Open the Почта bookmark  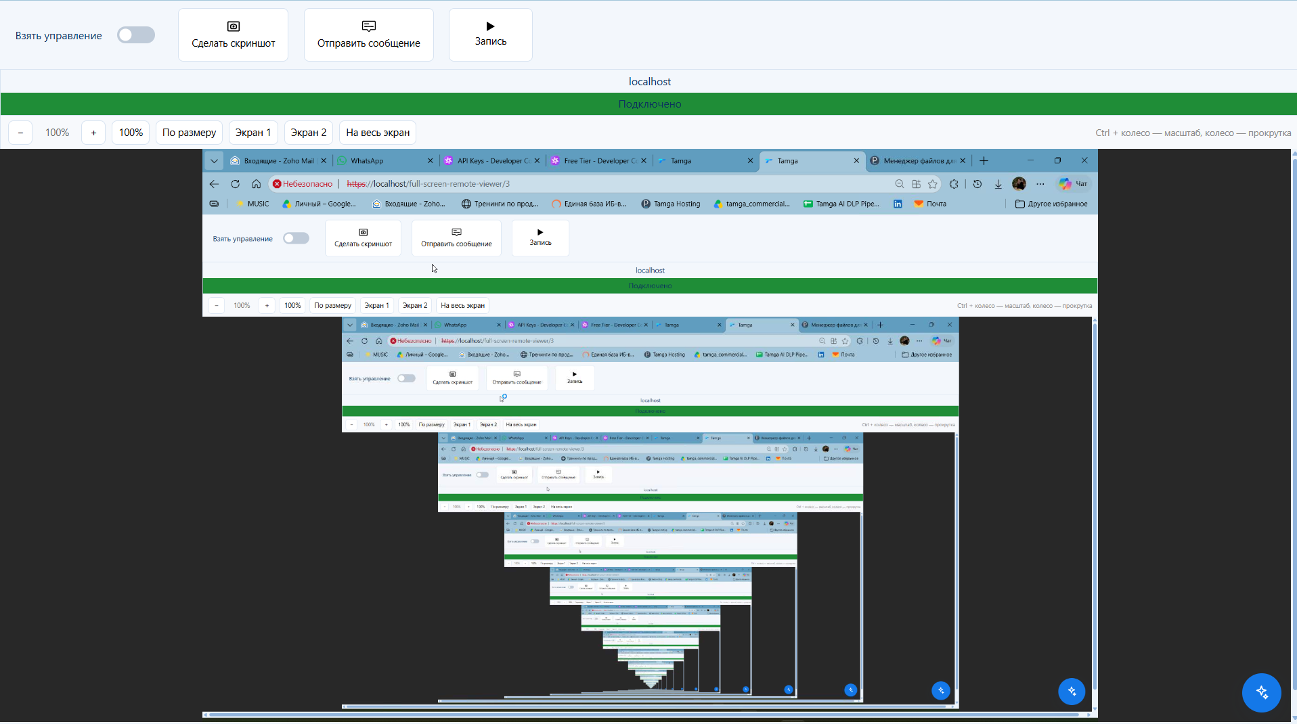click(x=930, y=204)
